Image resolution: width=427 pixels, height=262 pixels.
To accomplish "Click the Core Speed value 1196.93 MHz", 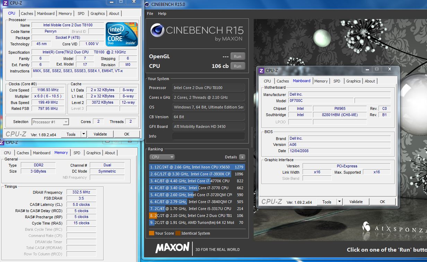I will click(x=48, y=90).
